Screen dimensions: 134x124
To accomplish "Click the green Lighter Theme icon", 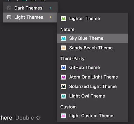I will coord(63,19).
